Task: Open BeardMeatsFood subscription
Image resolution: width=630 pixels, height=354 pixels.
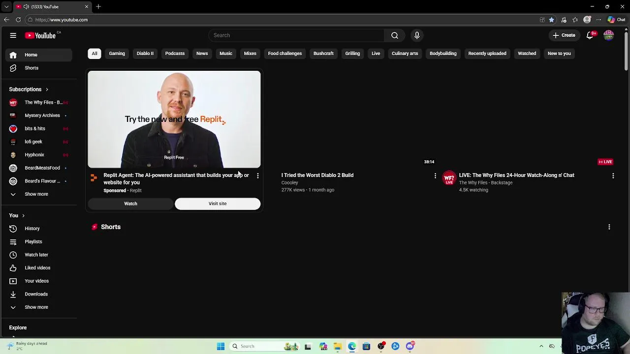Action: coord(38,168)
